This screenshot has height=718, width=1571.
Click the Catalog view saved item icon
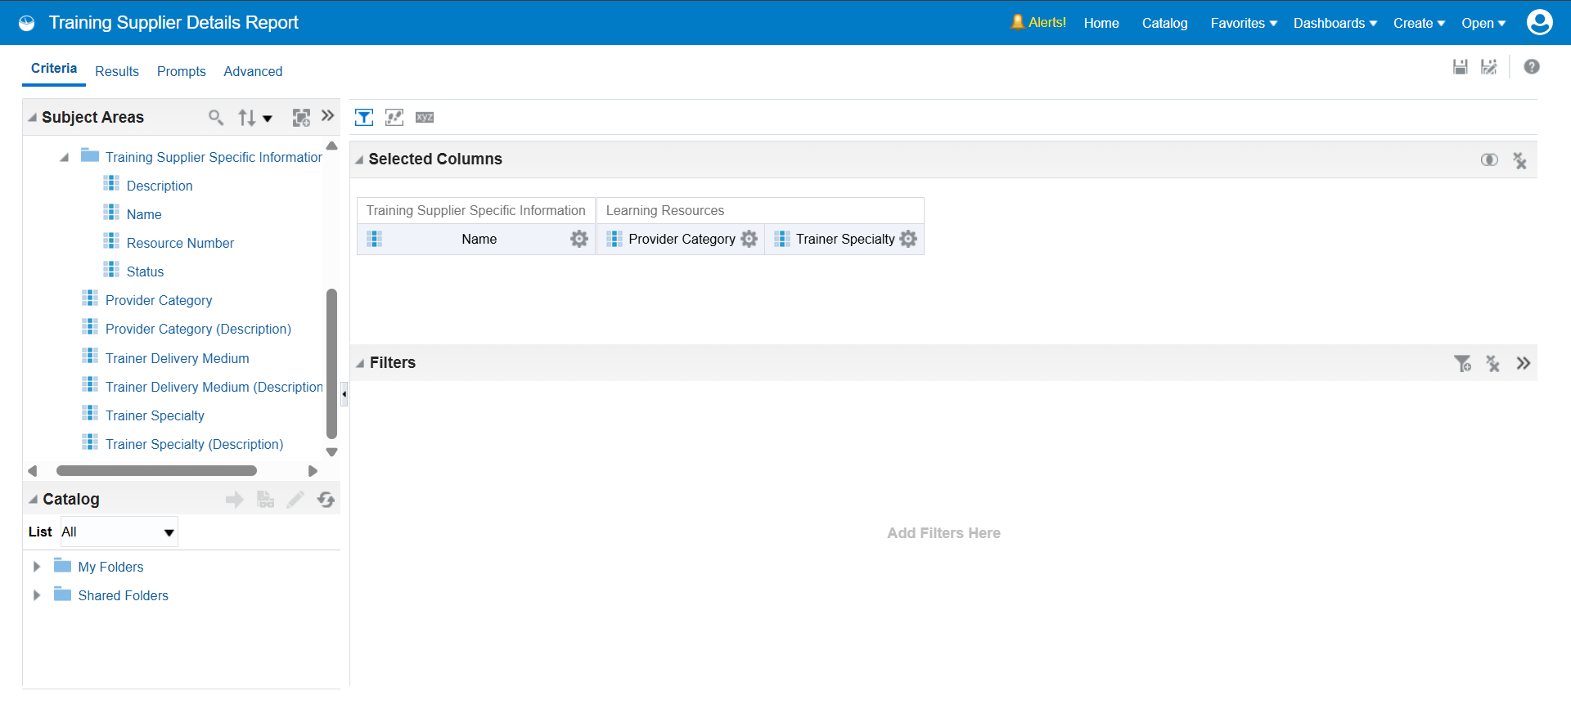point(265,500)
